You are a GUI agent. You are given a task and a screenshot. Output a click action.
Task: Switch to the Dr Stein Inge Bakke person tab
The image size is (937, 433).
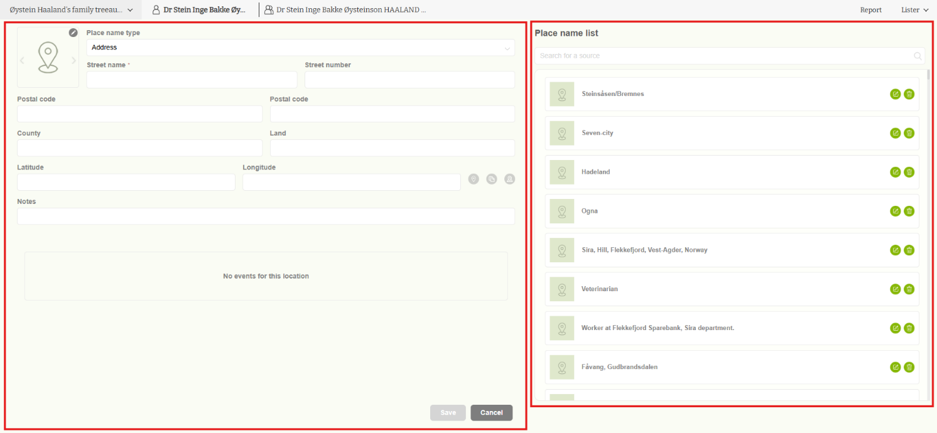point(200,10)
